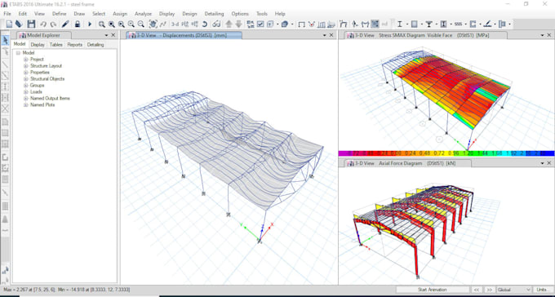Open Set Display Options checkbox icon
The image size is (555, 297).
tap(260, 24)
